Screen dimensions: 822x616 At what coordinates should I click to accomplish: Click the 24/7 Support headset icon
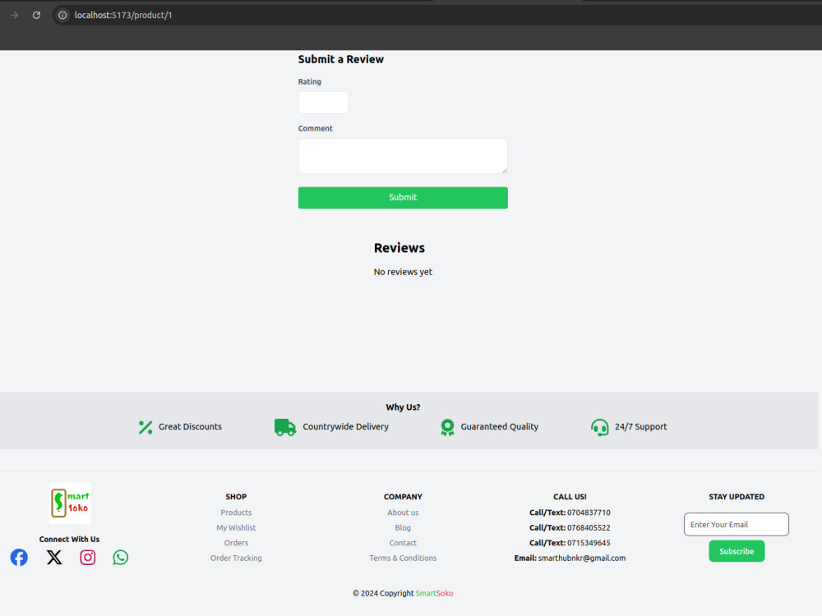599,427
